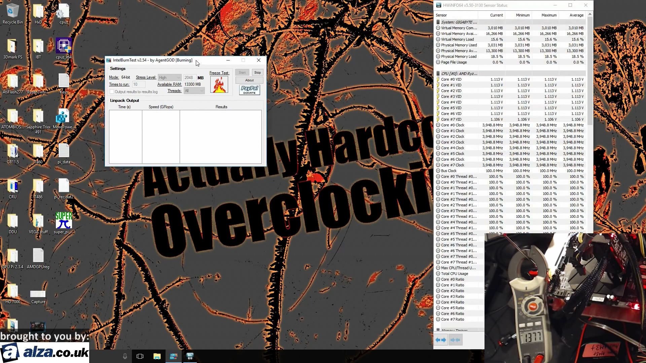Click the PayPal Donate graphic

tap(249, 90)
